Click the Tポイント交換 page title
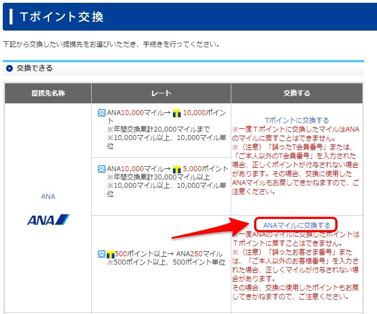Screen dimensions: 377x314 [x=62, y=17]
